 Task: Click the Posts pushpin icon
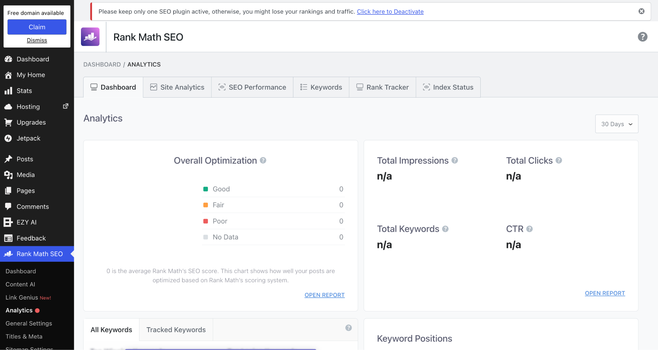8,159
